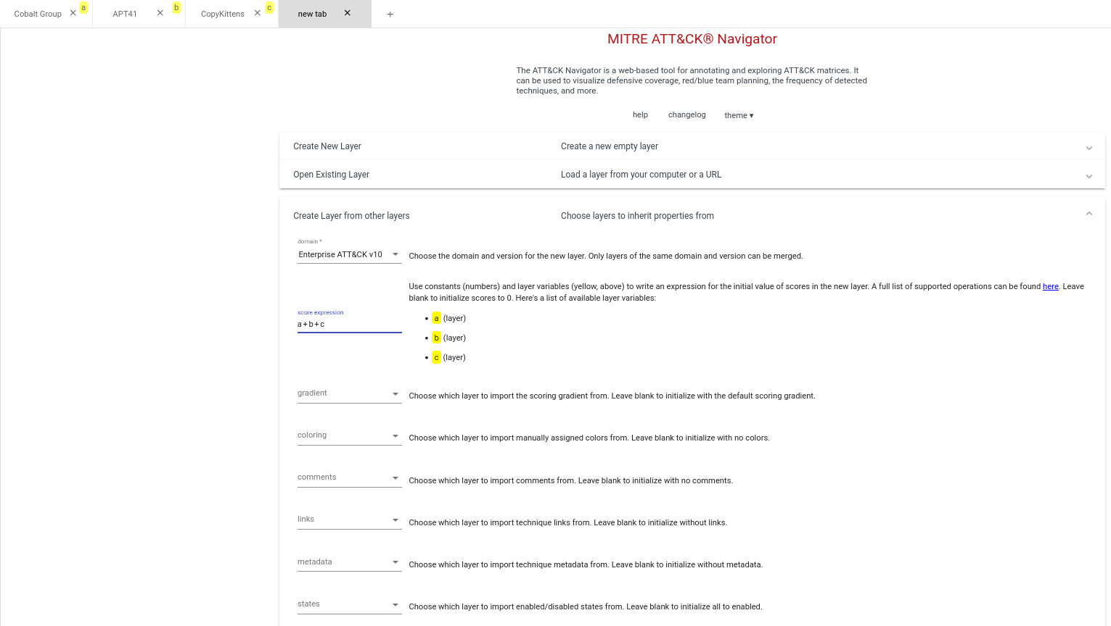Open the help link

pos(640,114)
